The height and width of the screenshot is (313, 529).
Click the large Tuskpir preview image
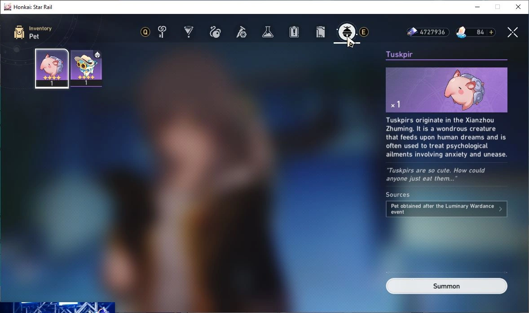click(x=446, y=90)
